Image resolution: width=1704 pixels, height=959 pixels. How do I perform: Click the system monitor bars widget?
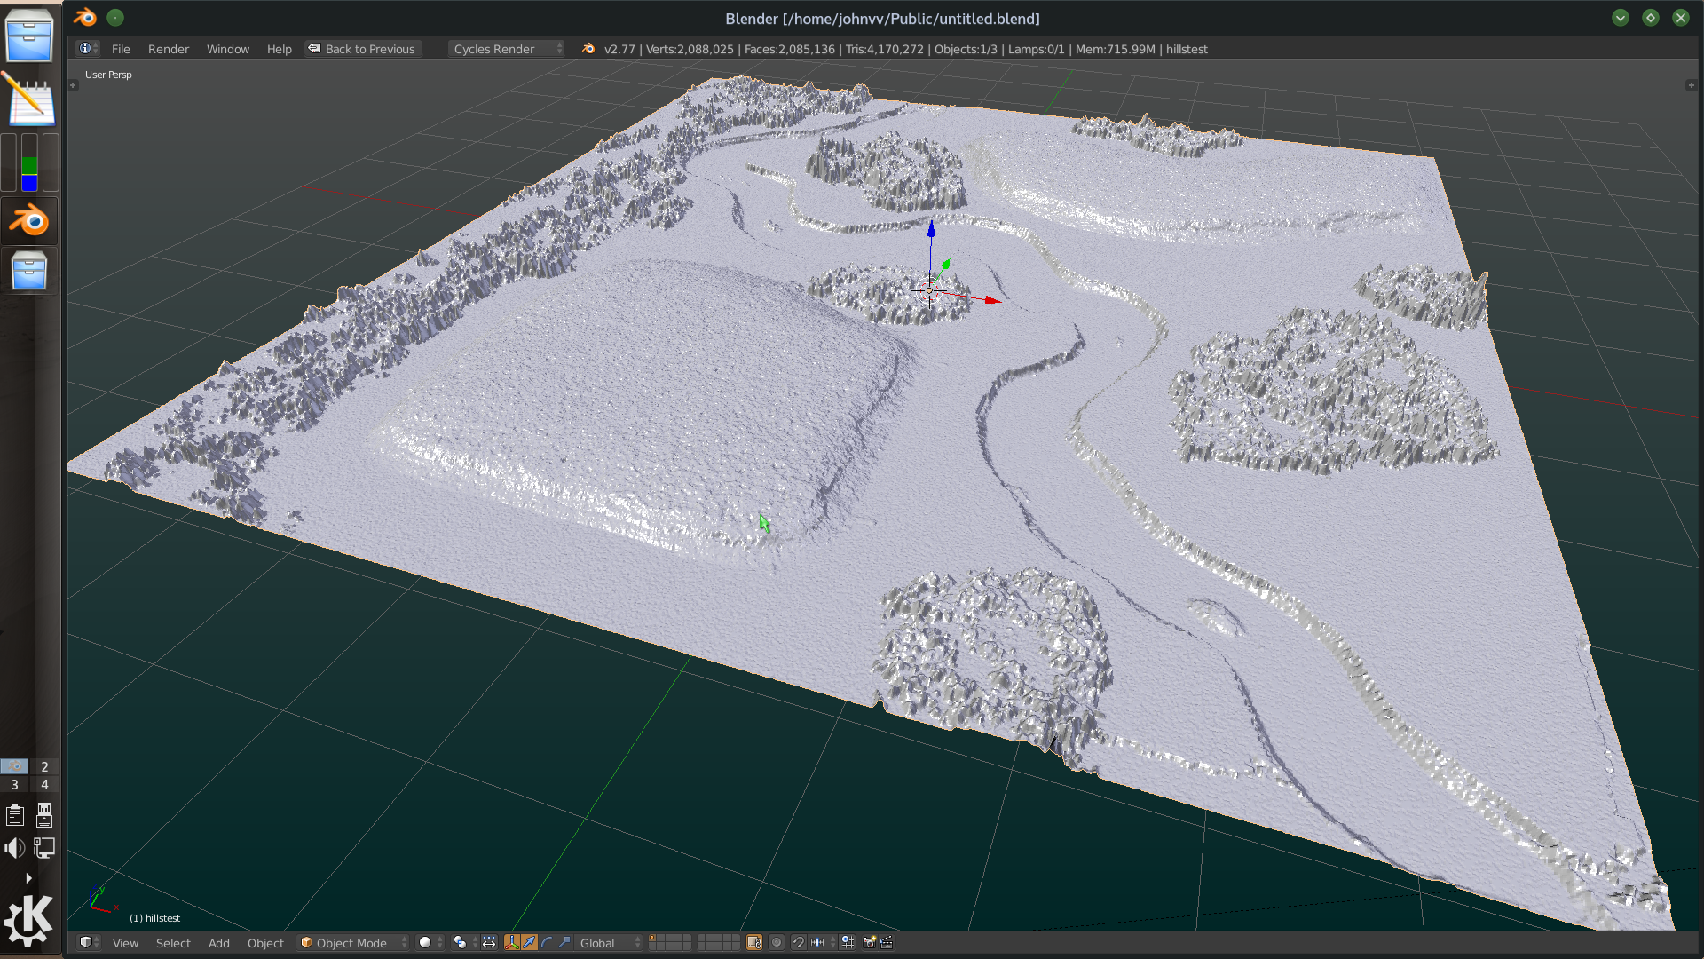pos(29,162)
